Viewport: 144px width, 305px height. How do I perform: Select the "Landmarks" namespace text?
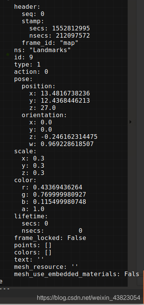pyautogui.click(x=50, y=50)
